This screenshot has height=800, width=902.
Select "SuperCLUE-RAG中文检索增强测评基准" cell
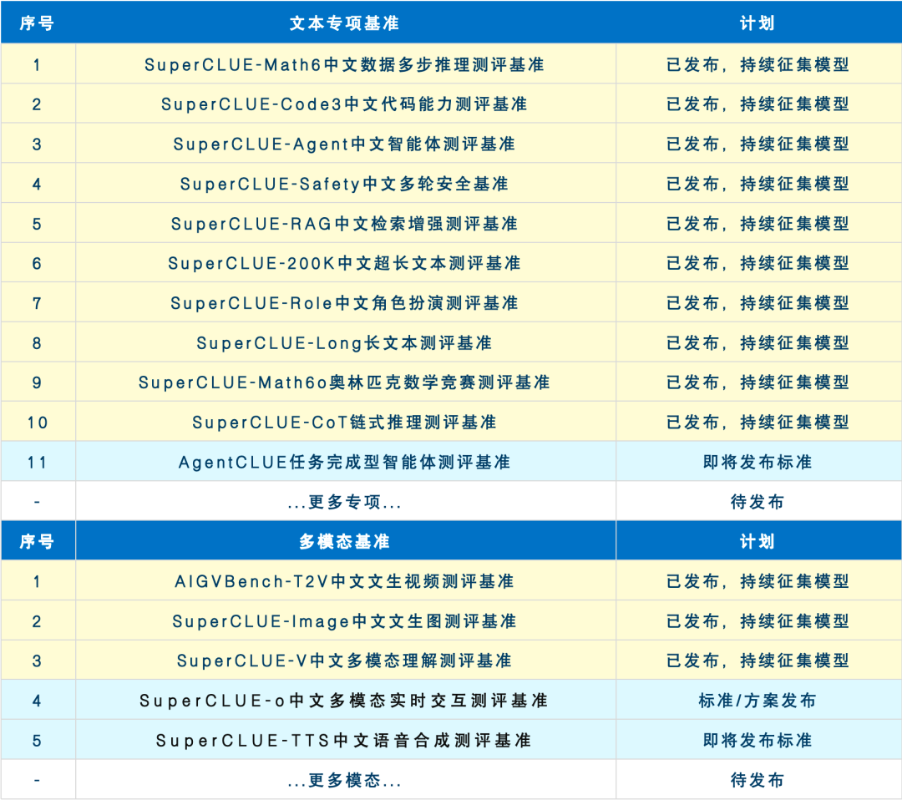(x=345, y=224)
